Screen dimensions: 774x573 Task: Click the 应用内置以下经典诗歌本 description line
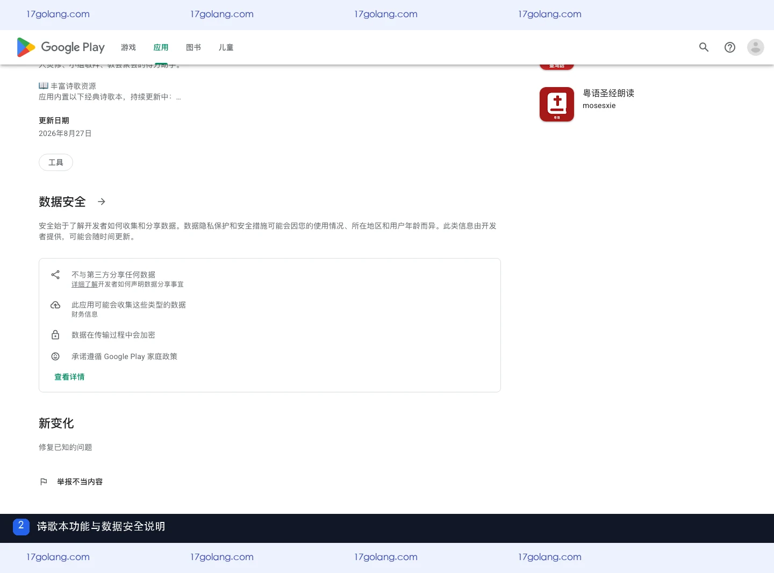(x=110, y=97)
